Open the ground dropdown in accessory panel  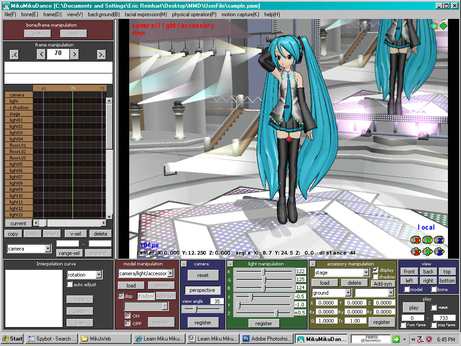click(x=348, y=293)
